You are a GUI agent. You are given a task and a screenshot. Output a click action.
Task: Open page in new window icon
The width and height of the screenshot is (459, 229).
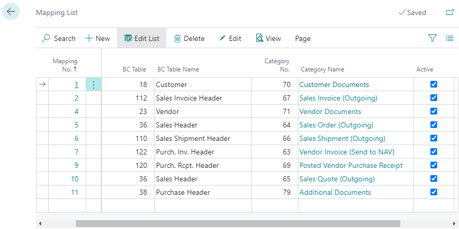click(x=450, y=12)
